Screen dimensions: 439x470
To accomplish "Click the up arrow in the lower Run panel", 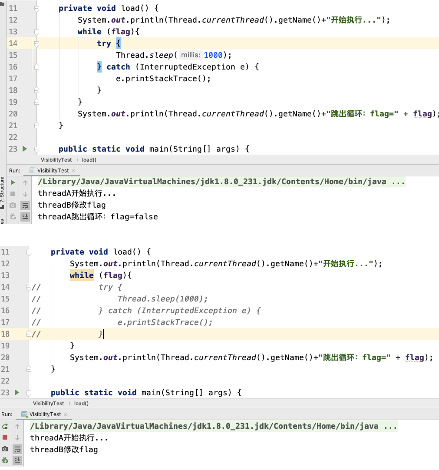I will point(17,427).
